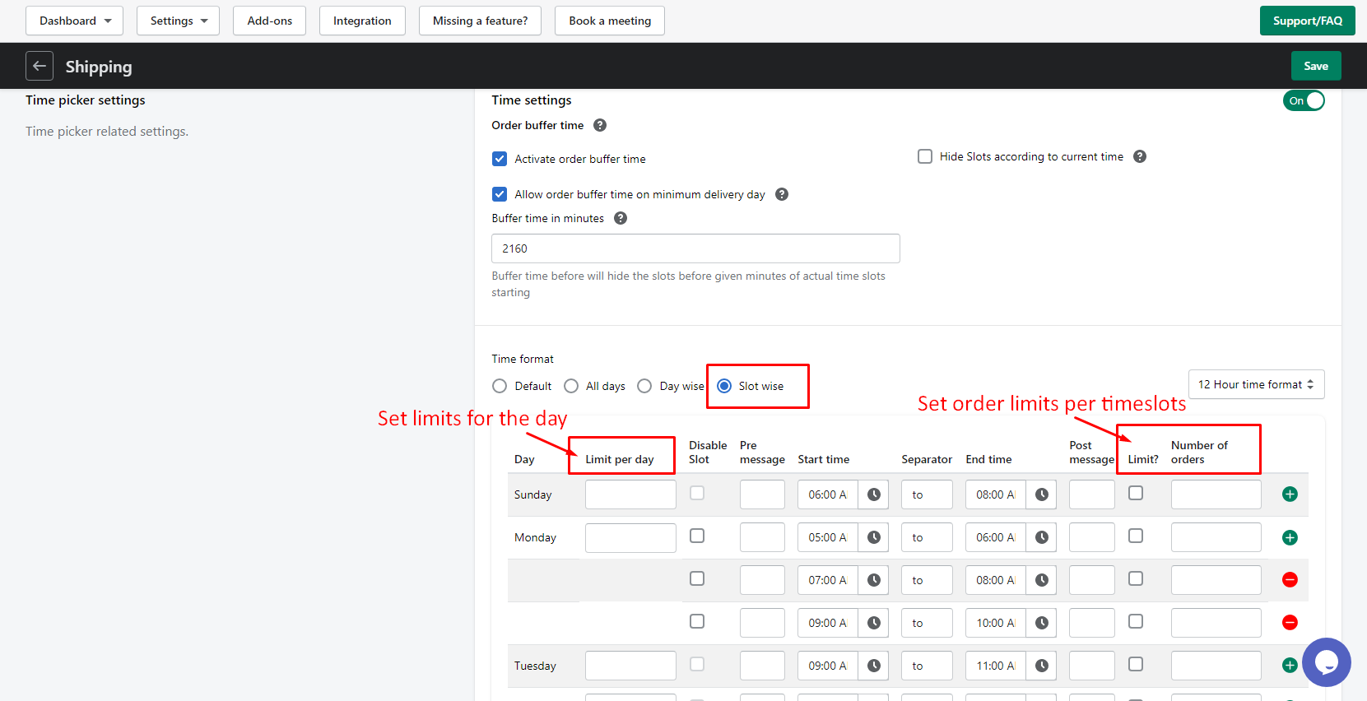Select the All days time format radio

pos(571,386)
